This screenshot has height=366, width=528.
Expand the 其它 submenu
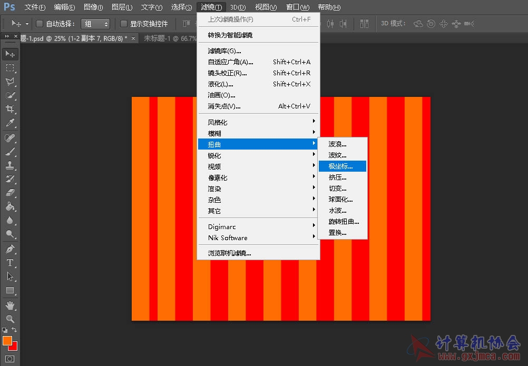click(x=259, y=211)
